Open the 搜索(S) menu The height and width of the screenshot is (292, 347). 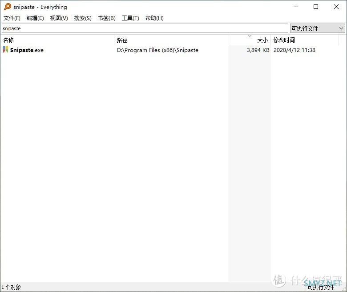click(x=83, y=18)
